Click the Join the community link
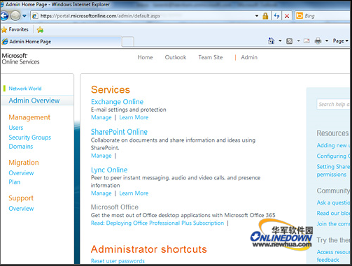352x266 pixels. click(334, 224)
